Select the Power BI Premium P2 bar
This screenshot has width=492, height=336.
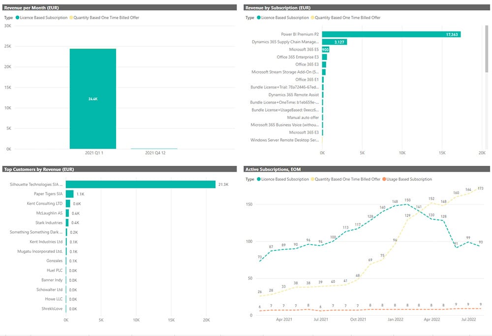(x=391, y=34)
